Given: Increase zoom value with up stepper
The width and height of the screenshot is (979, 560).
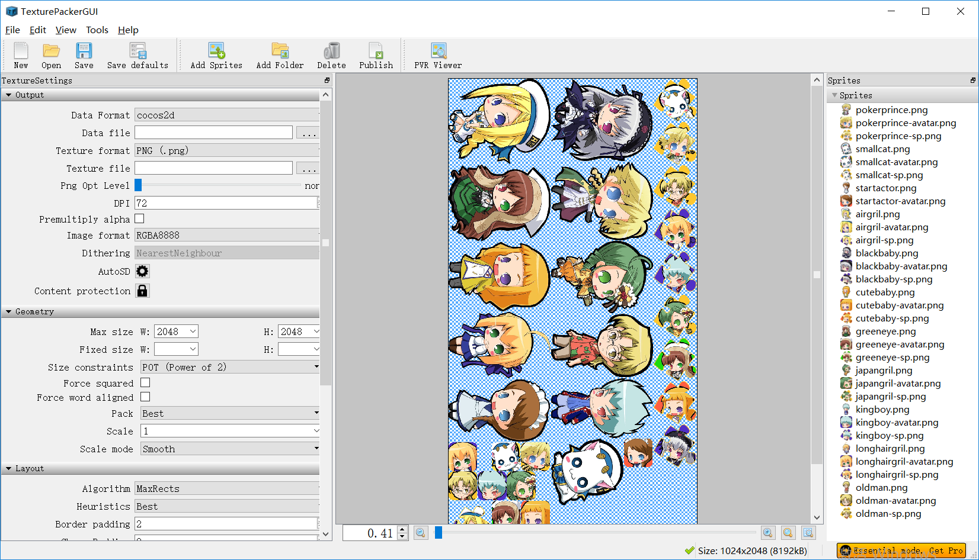Looking at the screenshot, I should pos(402,529).
